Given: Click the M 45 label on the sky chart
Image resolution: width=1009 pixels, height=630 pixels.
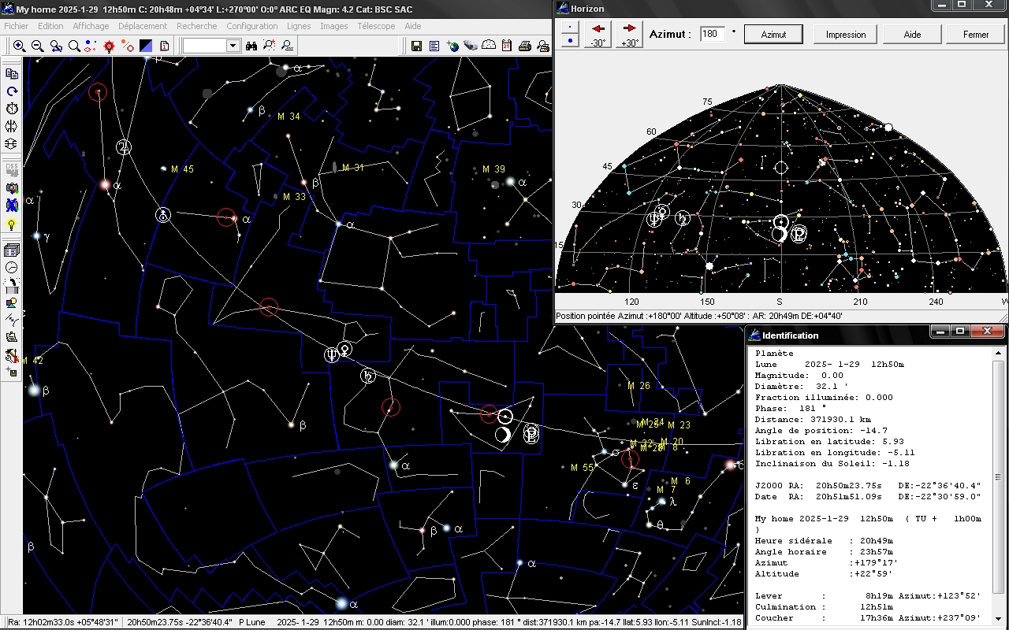Looking at the screenshot, I should tap(182, 169).
